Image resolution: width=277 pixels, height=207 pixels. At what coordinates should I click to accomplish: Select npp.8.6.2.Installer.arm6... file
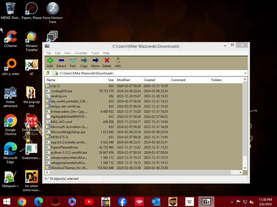pyautogui.click(x=68, y=142)
